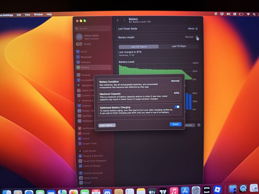Switch to the Last 24 Hours tab
This screenshot has height=194, width=259.
(139, 47)
